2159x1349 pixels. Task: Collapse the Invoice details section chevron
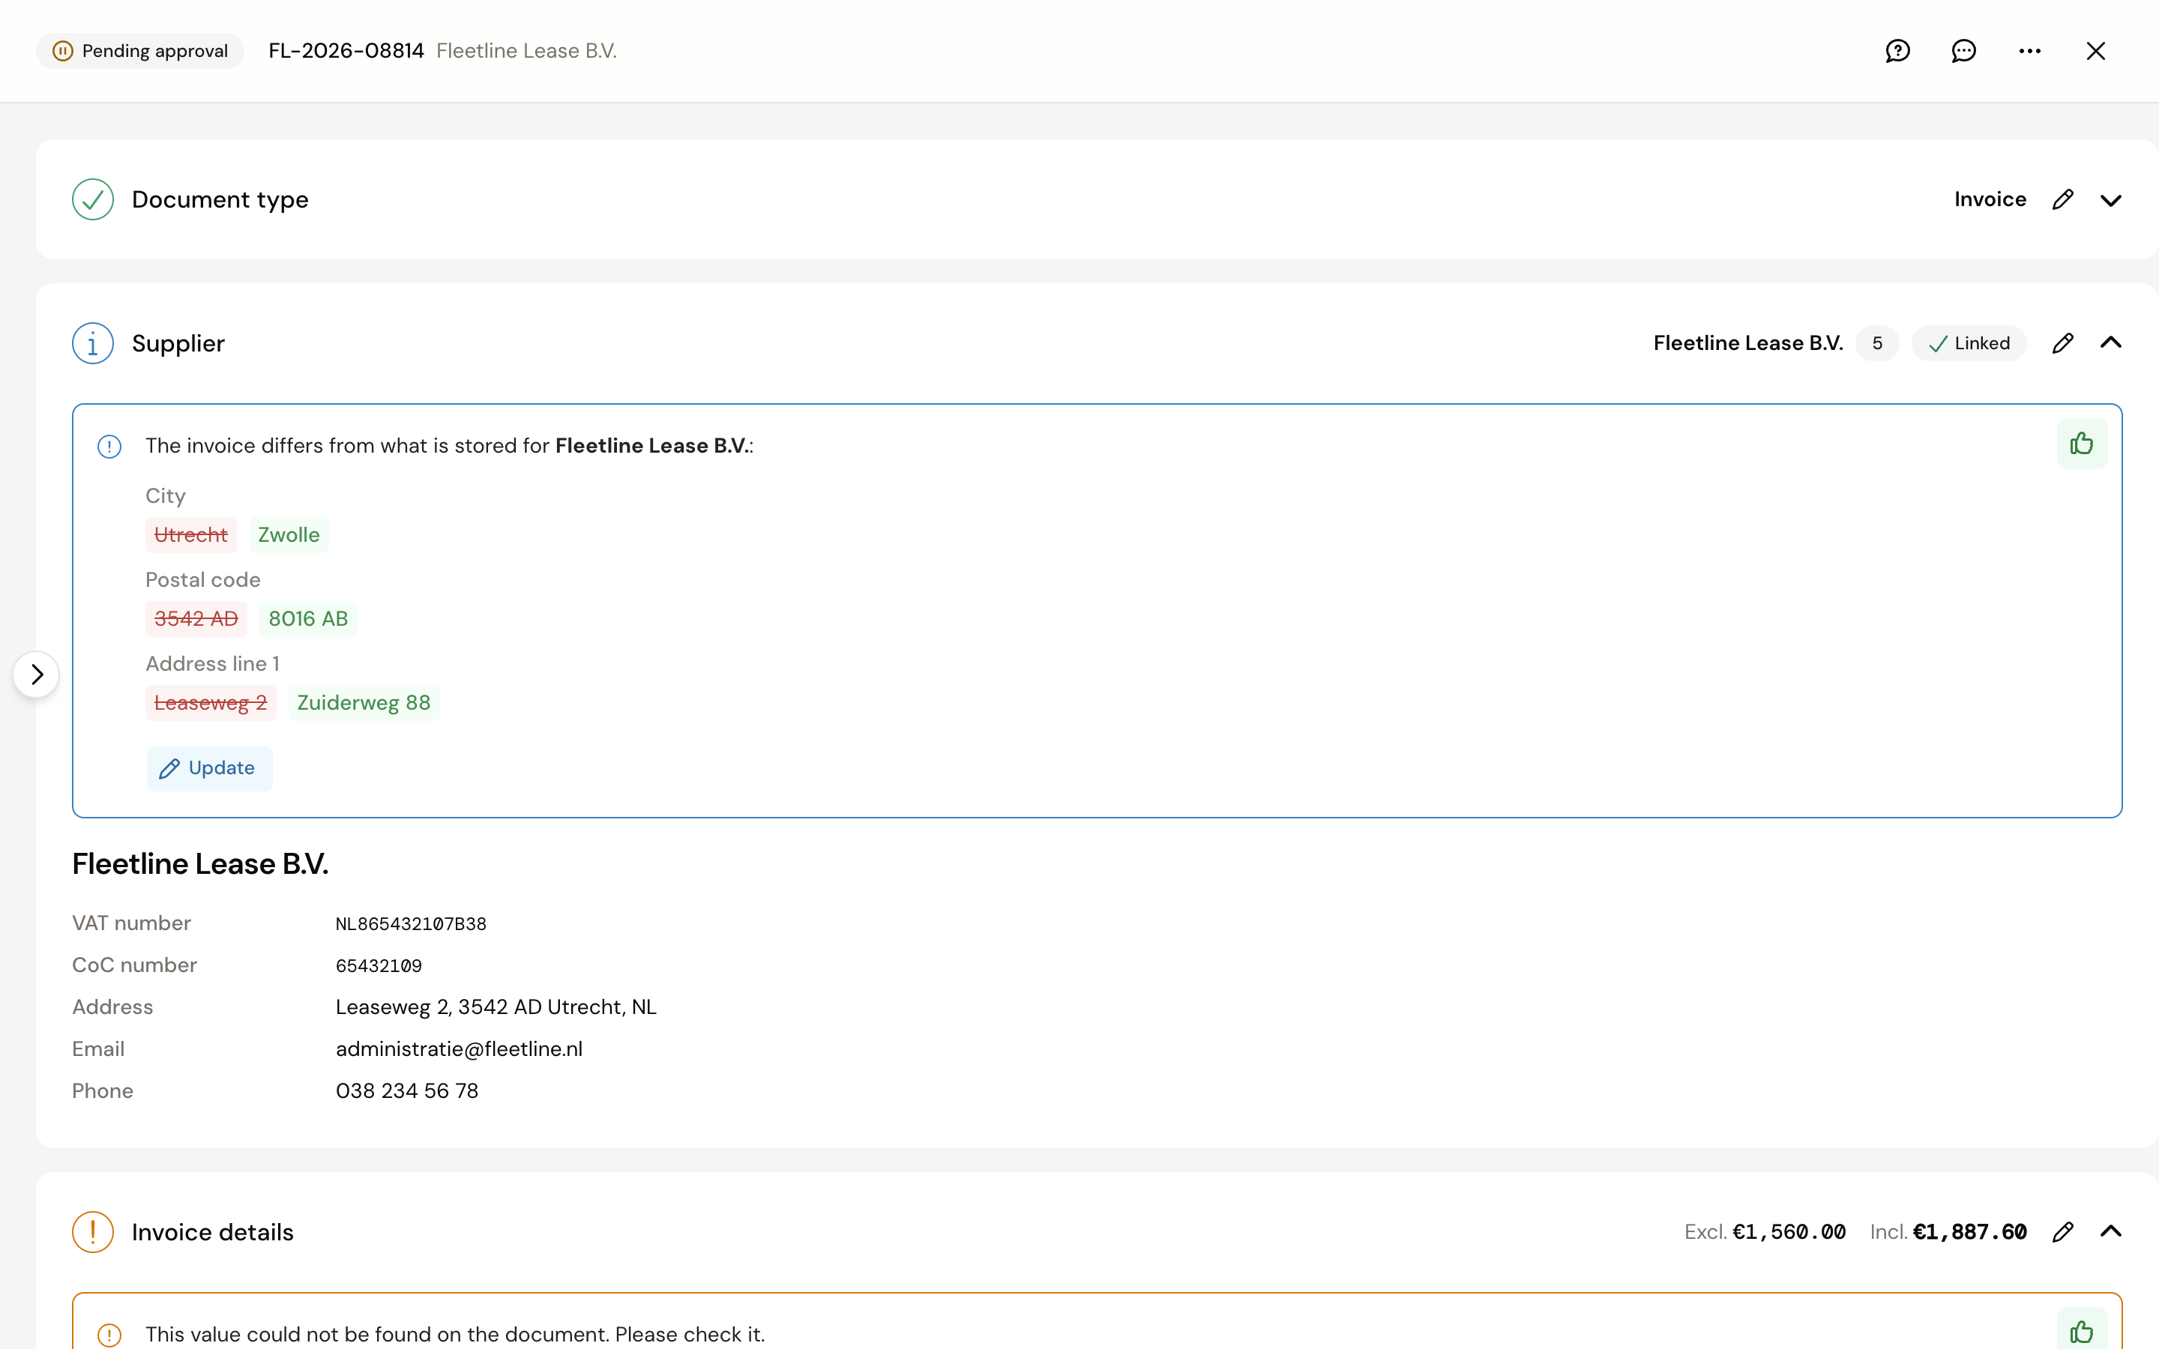point(2111,1231)
